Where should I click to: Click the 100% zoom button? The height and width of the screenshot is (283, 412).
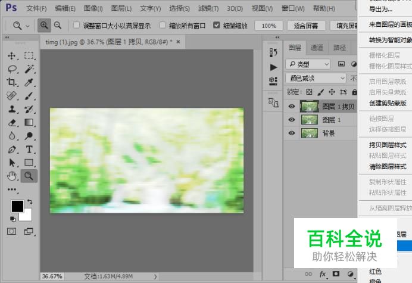(x=269, y=26)
